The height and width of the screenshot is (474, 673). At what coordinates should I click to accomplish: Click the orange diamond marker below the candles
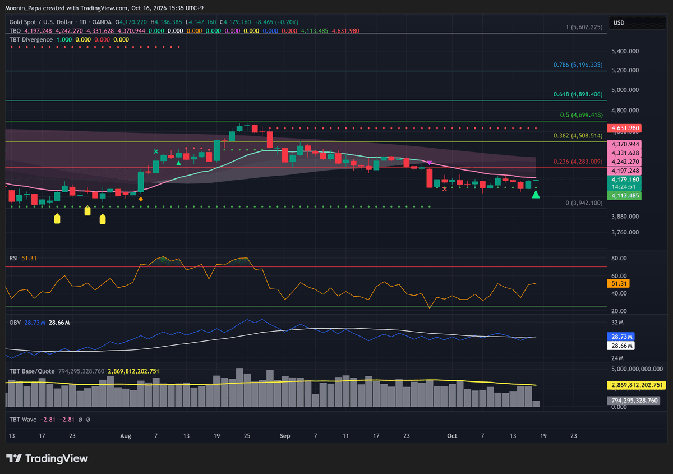(140, 199)
